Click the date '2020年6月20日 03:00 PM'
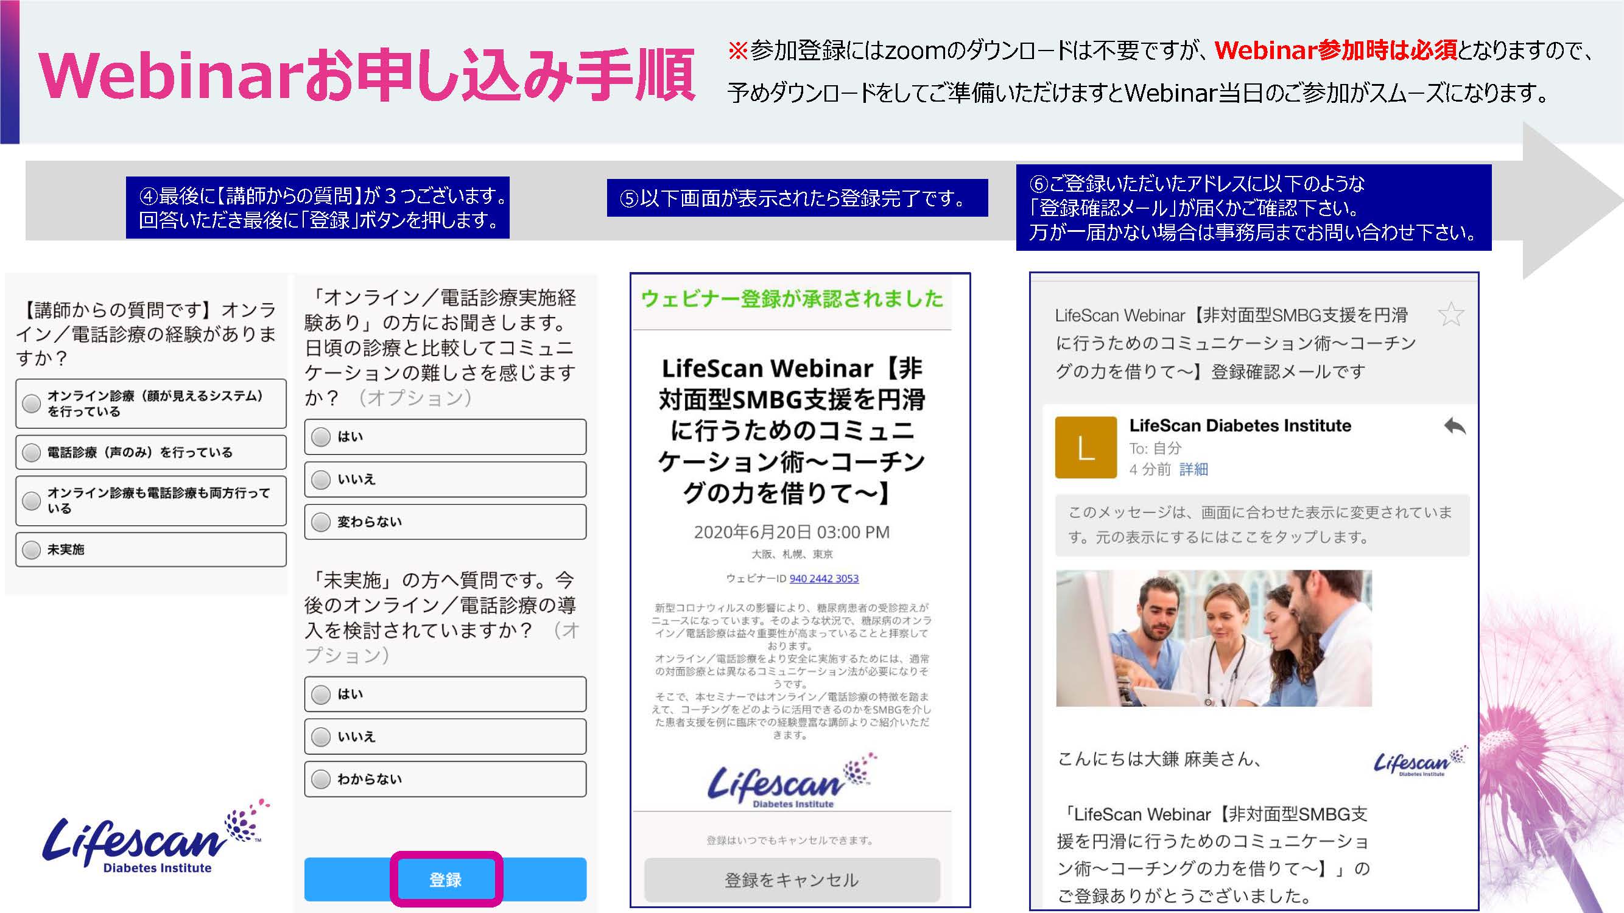Screen dimensions: 1624x913 click(792, 533)
